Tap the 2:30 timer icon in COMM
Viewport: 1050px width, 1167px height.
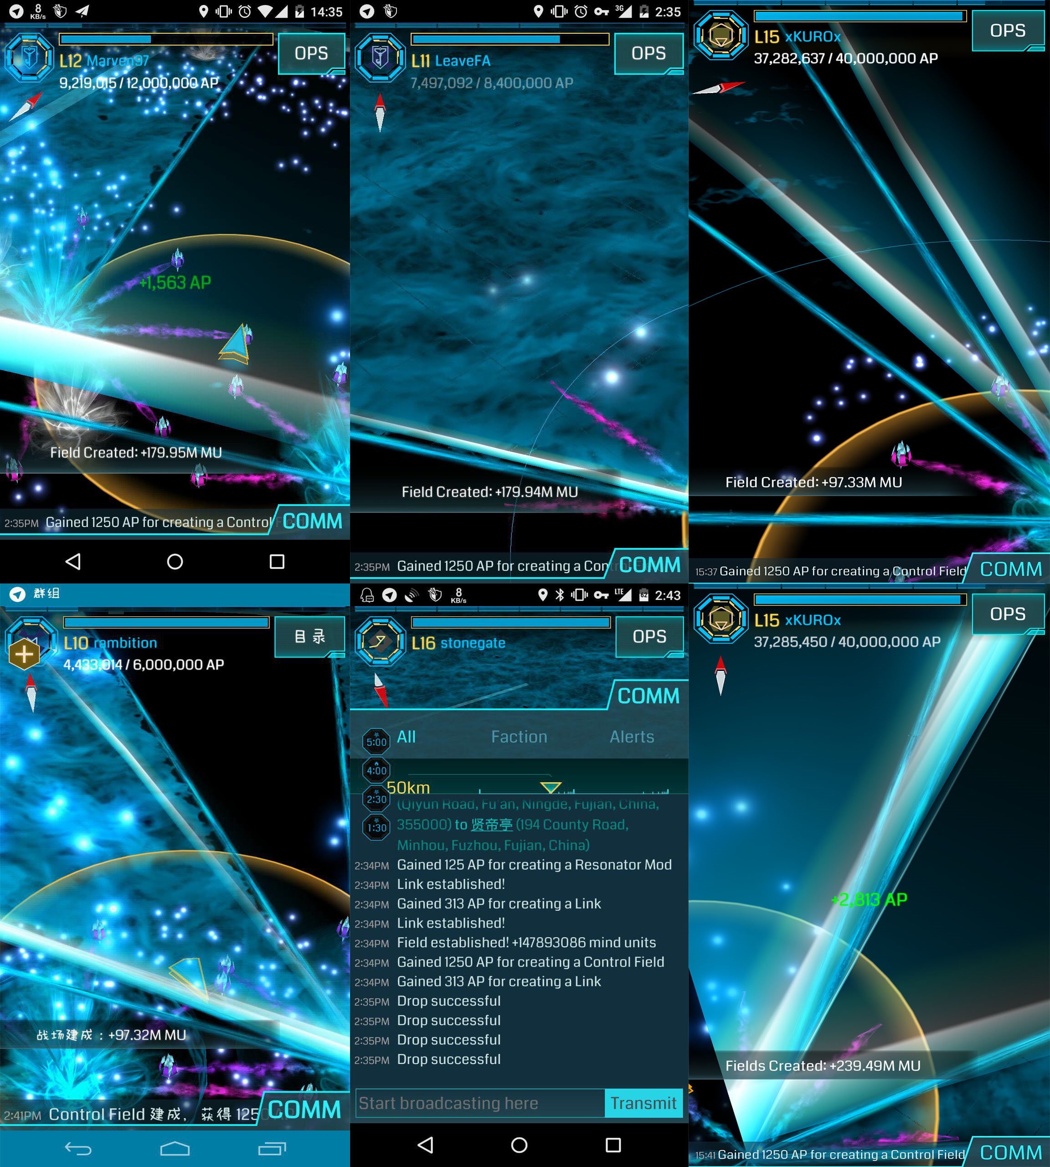pyautogui.click(x=376, y=799)
